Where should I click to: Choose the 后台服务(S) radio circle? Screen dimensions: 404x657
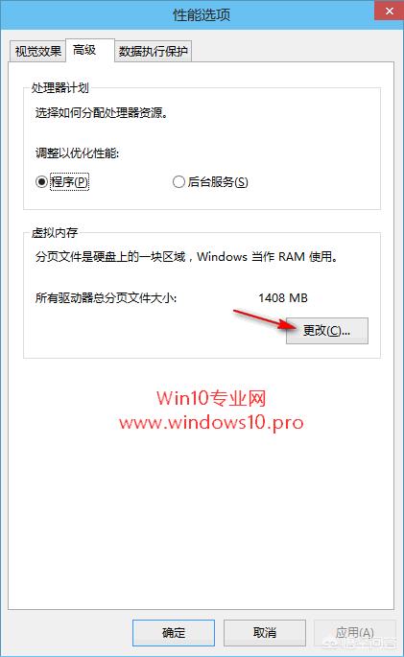178,182
